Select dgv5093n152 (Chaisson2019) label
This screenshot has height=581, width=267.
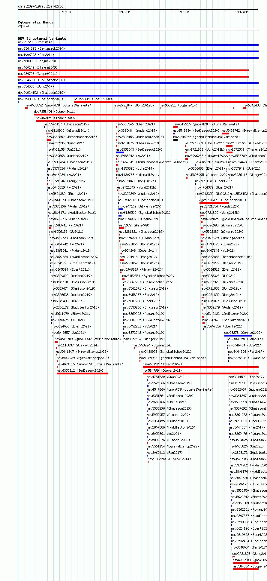223,200
